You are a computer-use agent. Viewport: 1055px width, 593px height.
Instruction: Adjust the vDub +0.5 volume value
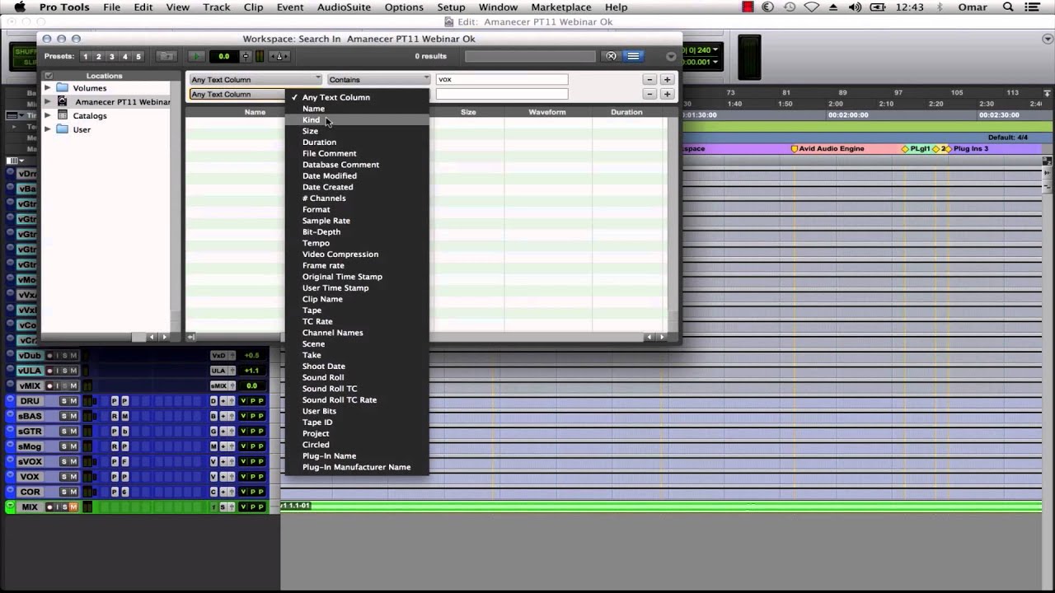[251, 356]
